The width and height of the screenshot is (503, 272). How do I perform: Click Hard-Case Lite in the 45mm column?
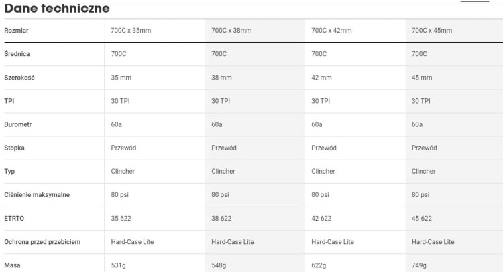click(433, 242)
